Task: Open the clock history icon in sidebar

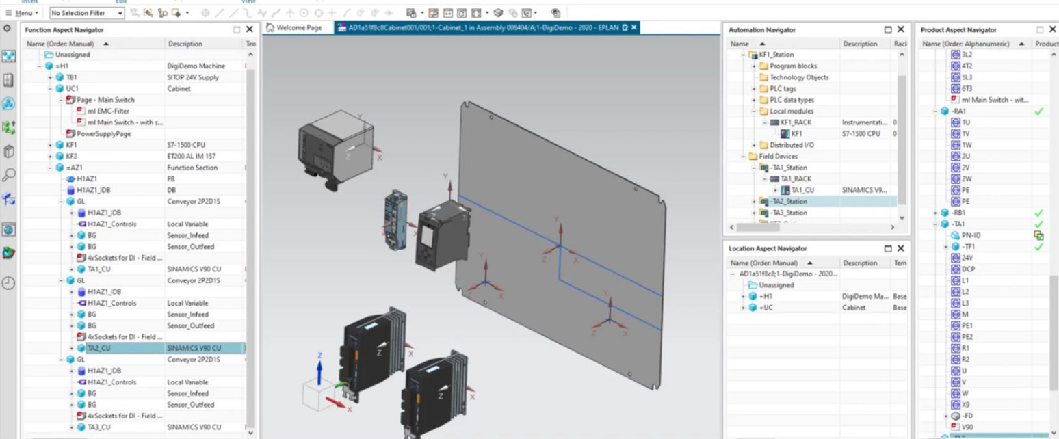Action: click(9, 282)
